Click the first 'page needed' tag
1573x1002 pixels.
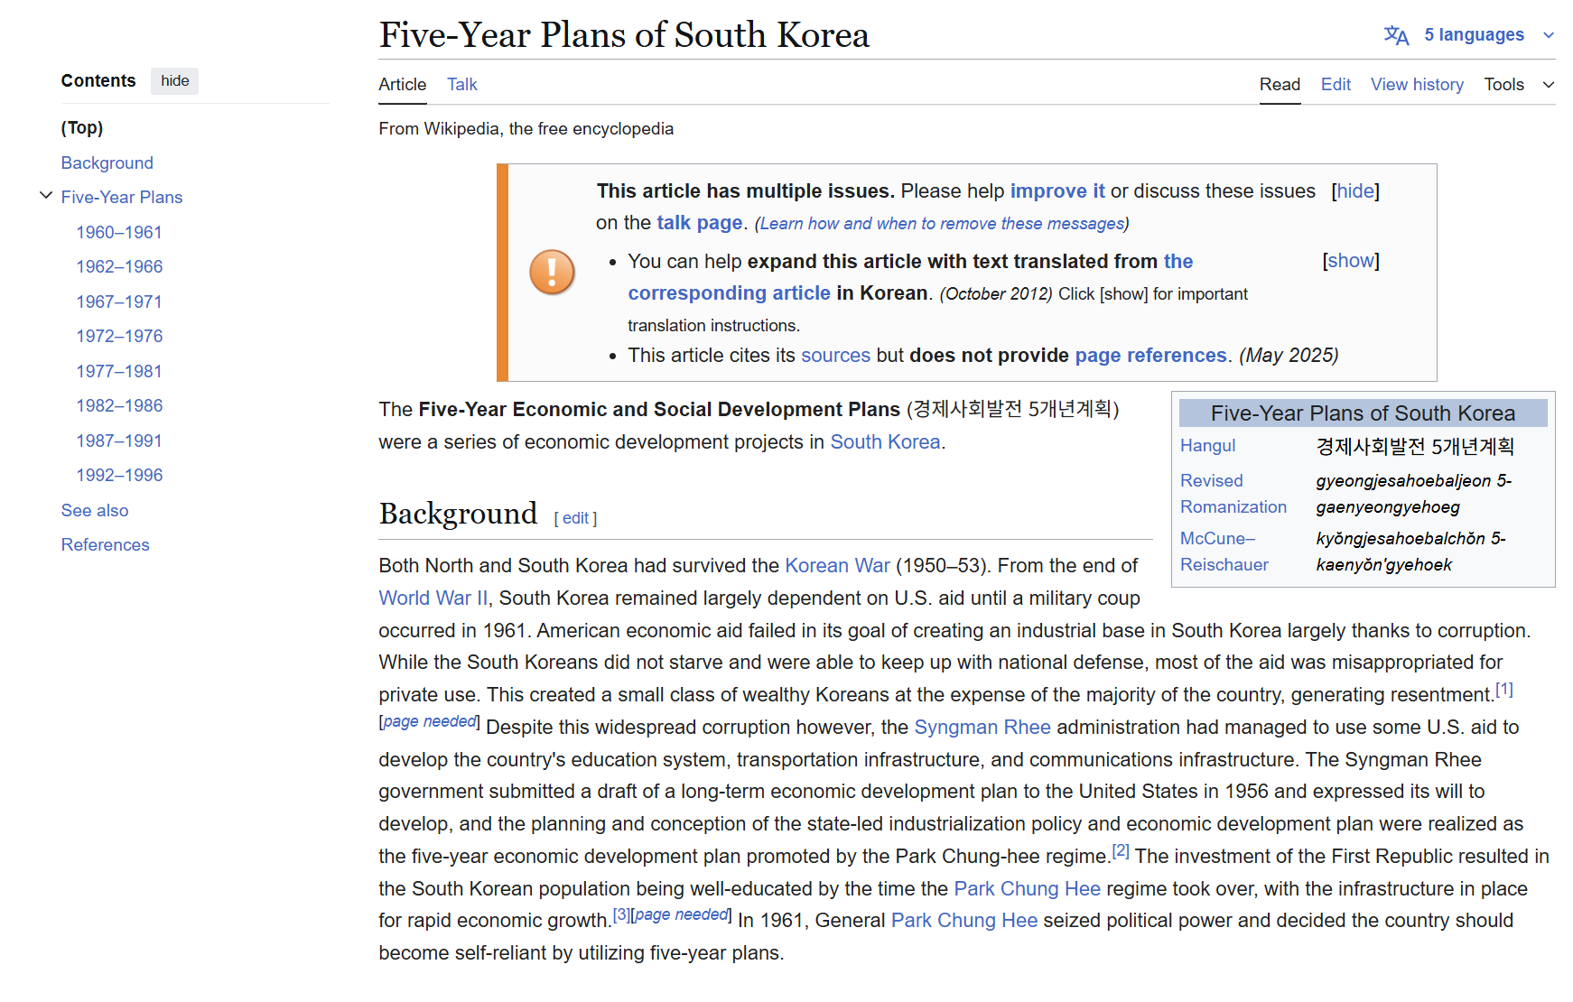430,721
